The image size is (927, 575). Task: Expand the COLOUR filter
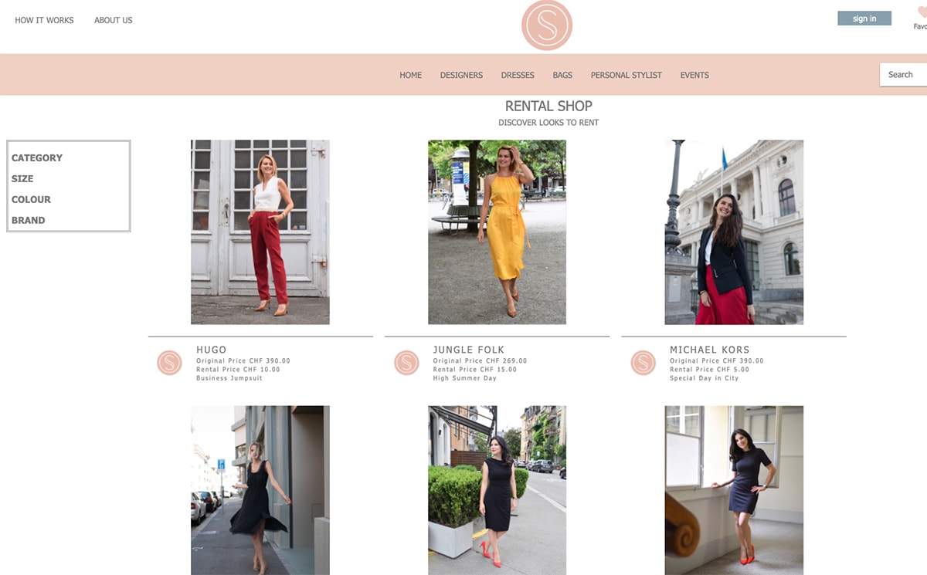click(31, 199)
